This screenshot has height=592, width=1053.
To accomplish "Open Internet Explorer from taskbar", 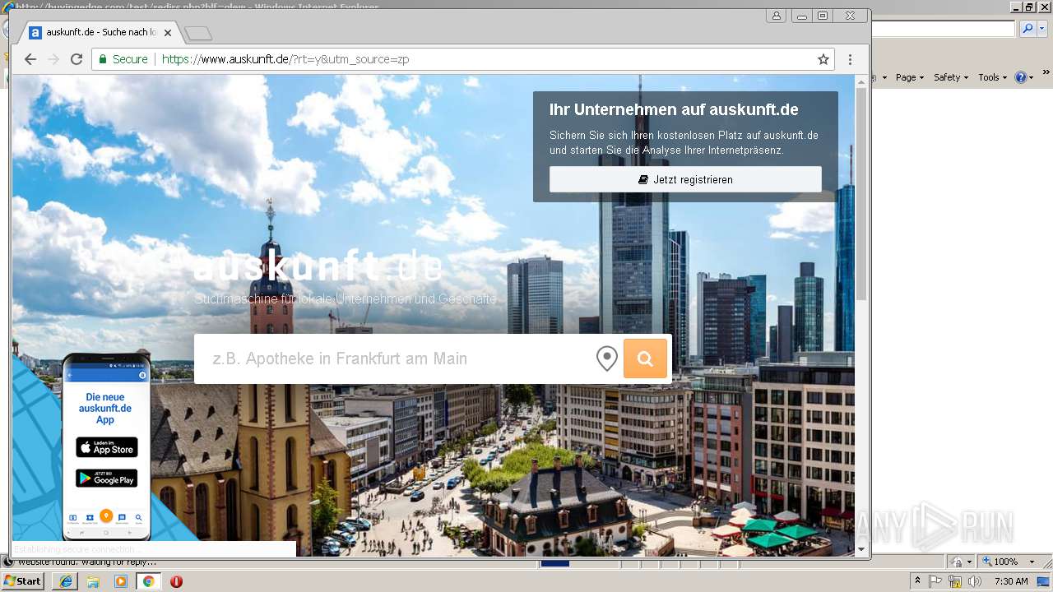I will 65,581.
